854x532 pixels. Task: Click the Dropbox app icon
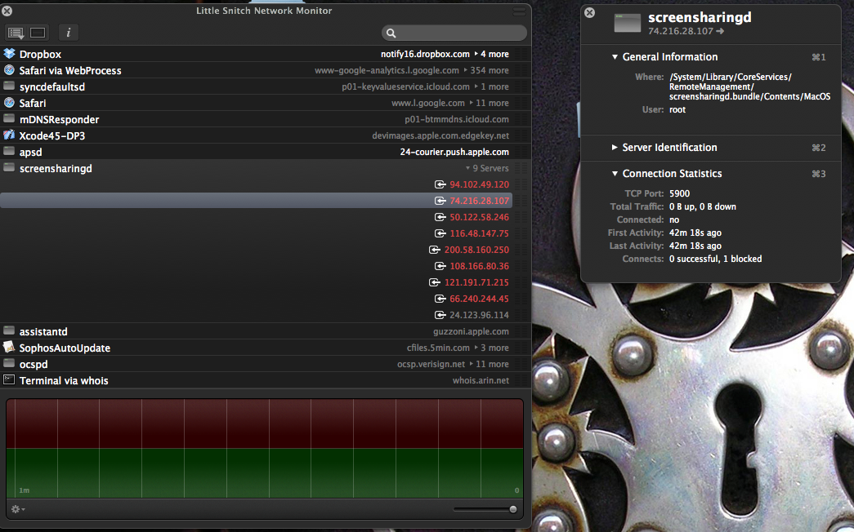(9, 53)
